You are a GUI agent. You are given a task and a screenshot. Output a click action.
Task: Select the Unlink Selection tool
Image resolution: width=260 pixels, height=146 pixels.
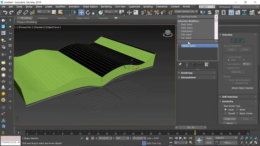pyautogui.click(x=26, y=13)
